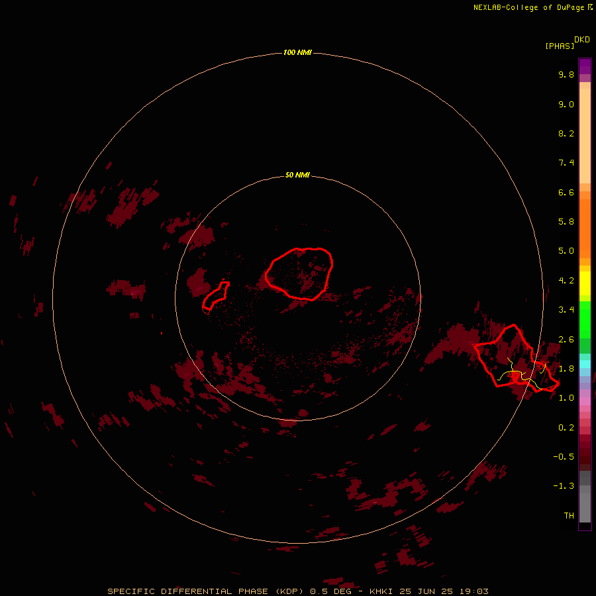The width and height of the screenshot is (596, 596).
Task: Click the 50 NMI range ring label
Action: (x=297, y=175)
